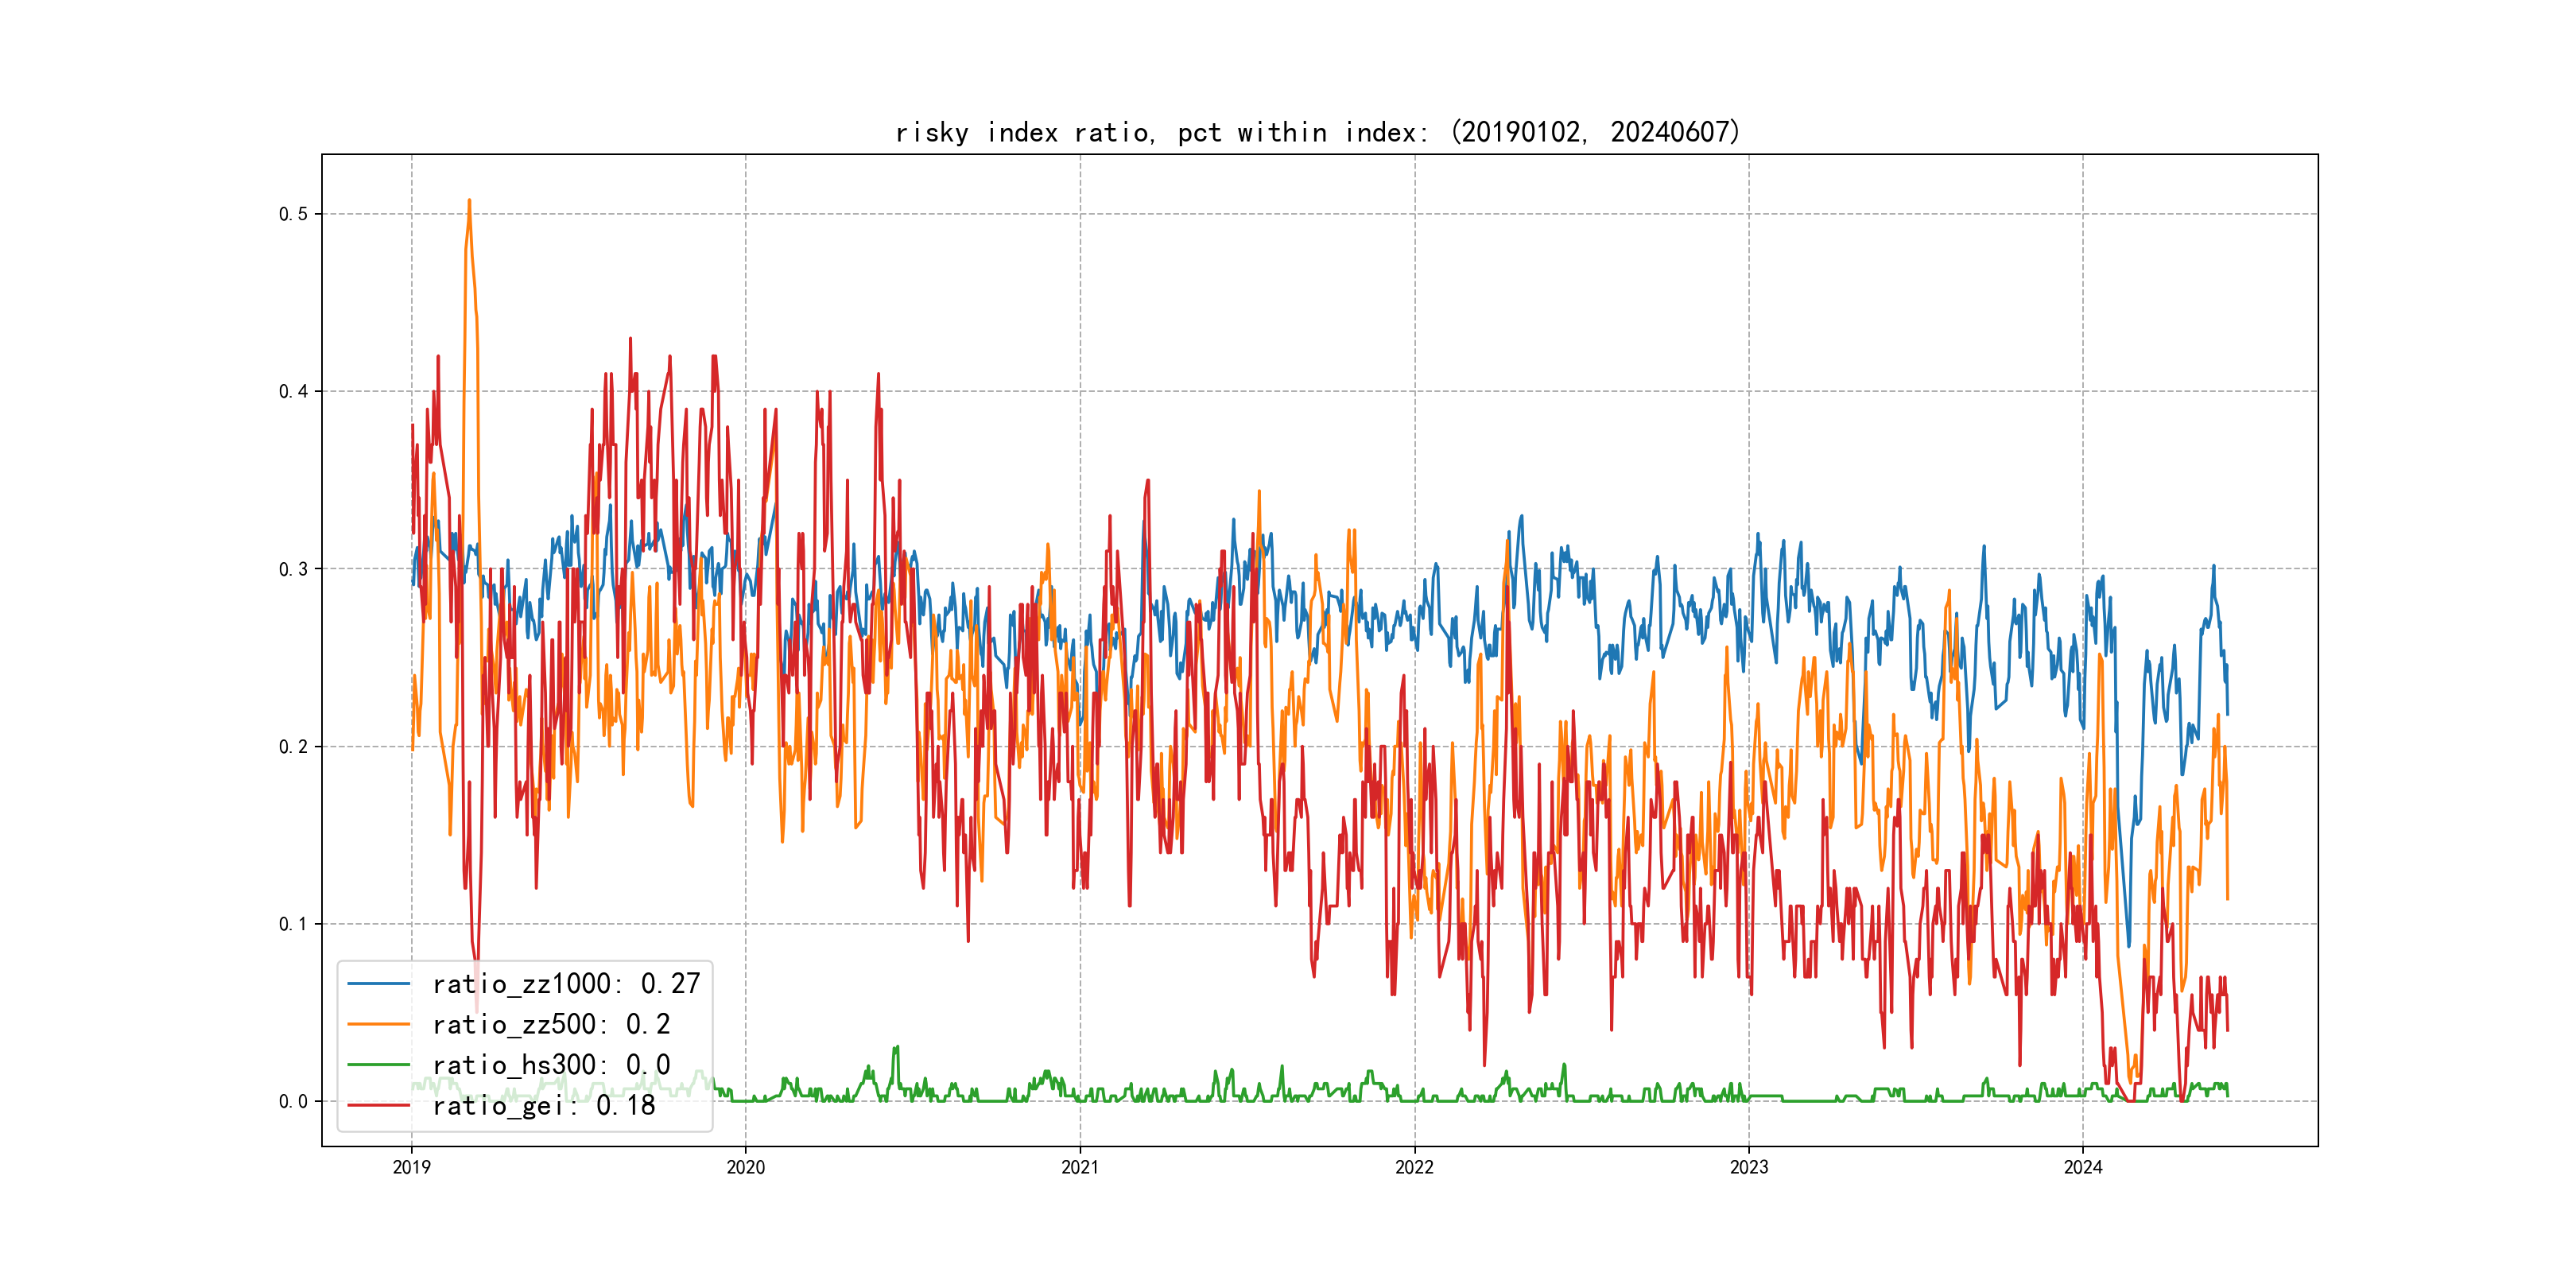
Task: Click the 0.4 y-axis tick label
Action: (293, 391)
